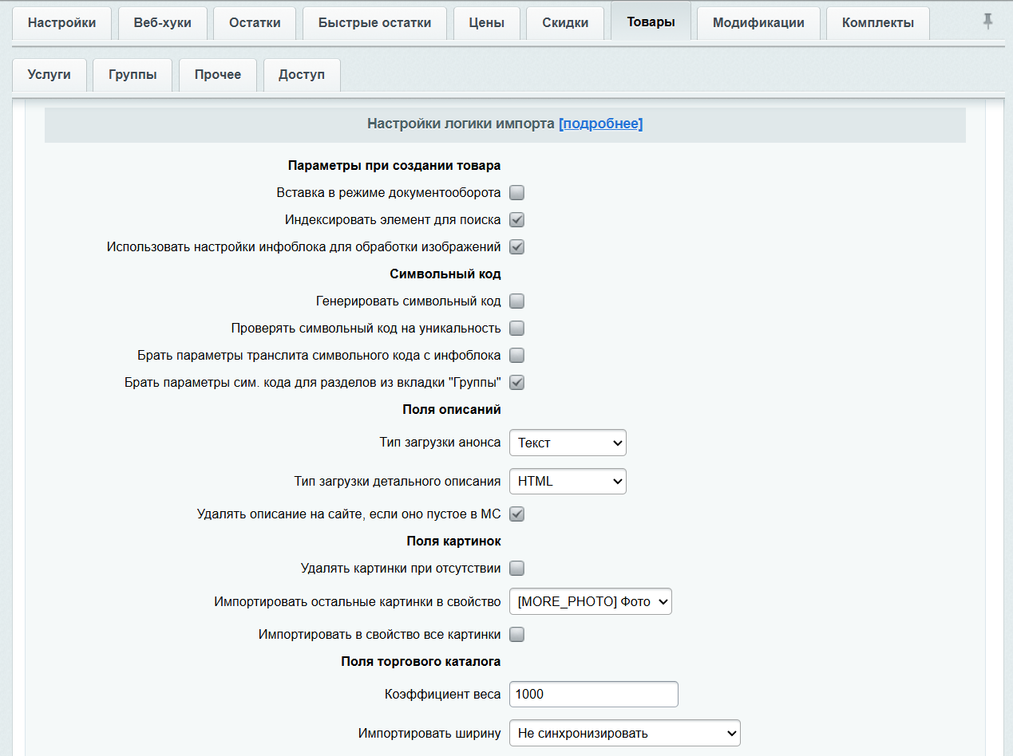Go to the 'Группы' tab
This screenshot has width=1013, height=756.
[133, 75]
